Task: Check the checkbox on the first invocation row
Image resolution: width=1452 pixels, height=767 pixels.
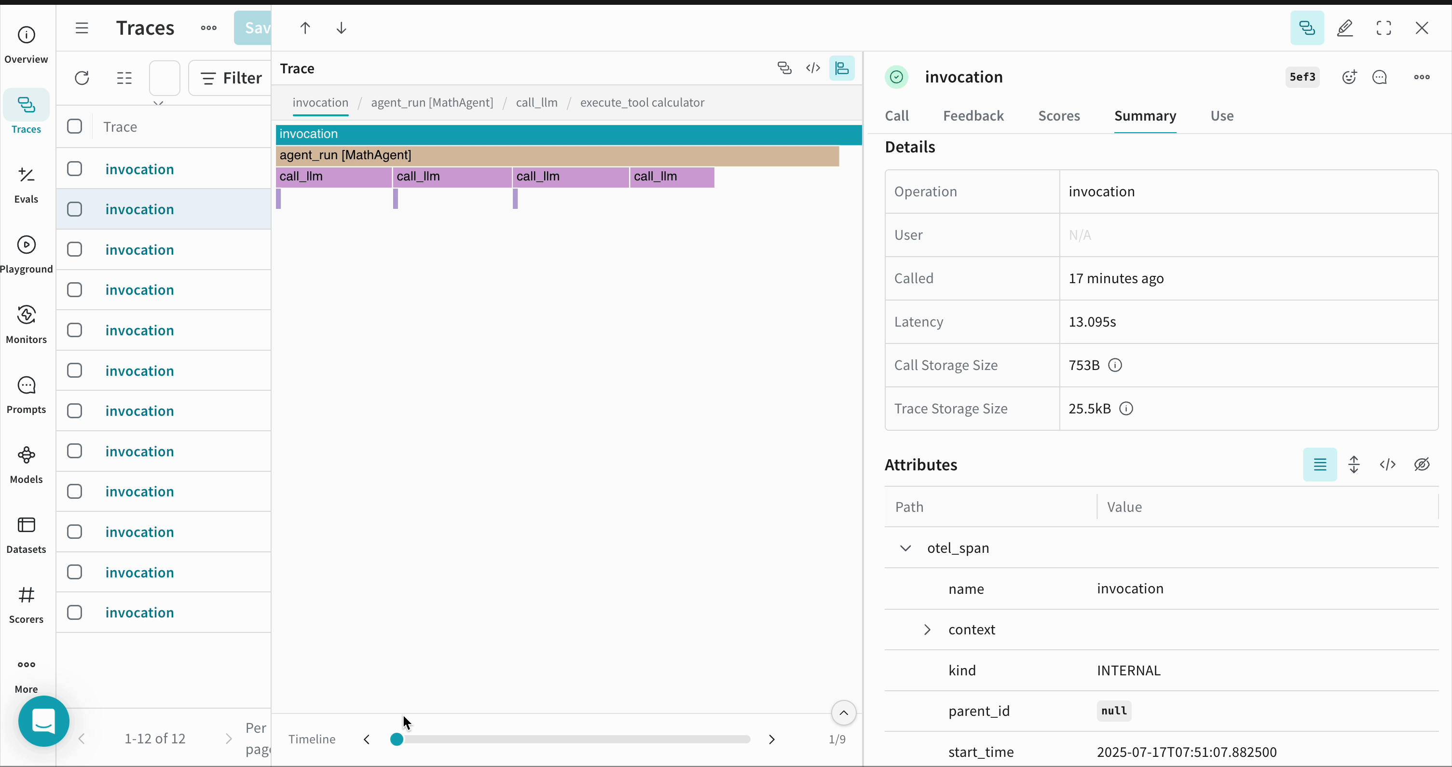Action: click(74, 168)
